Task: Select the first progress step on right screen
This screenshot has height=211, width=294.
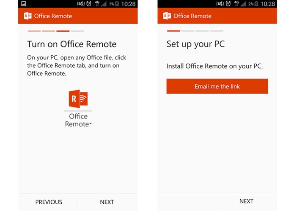Action: [173, 31]
